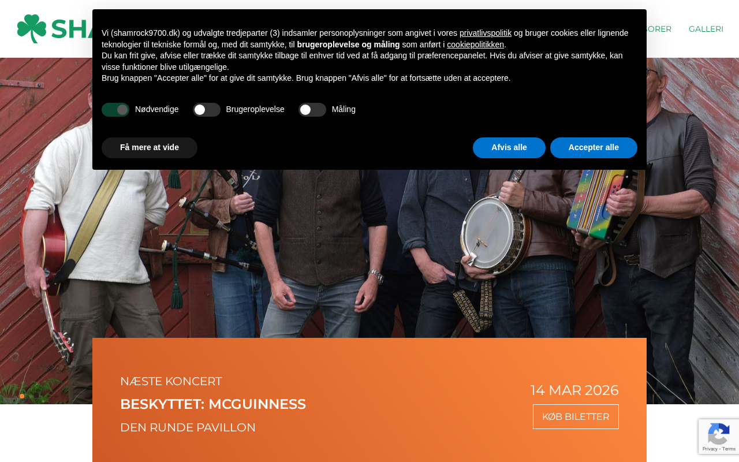The width and height of the screenshot is (739, 462).
Task: Click the Få mere at vide button
Action: pyautogui.click(x=150, y=148)
